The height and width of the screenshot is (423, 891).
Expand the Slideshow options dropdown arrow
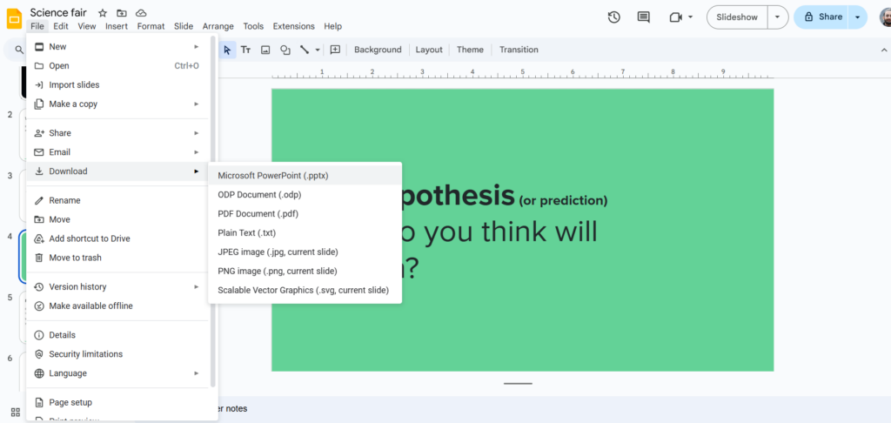tap(778, 17)
